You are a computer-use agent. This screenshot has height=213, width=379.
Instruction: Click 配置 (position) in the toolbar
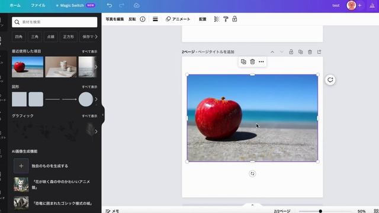[x=203, y=19]
